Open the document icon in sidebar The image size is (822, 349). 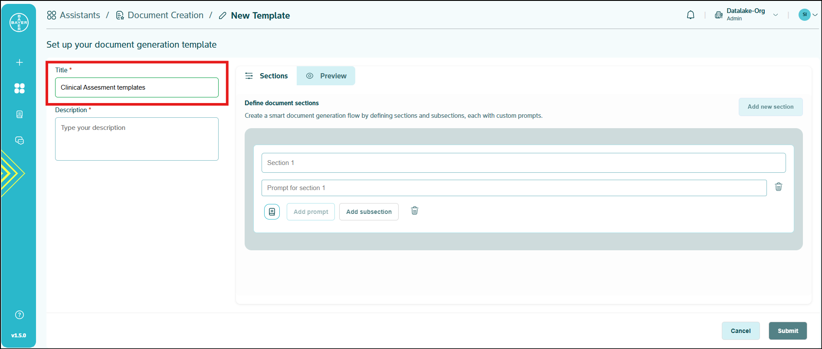click(20, 114)
